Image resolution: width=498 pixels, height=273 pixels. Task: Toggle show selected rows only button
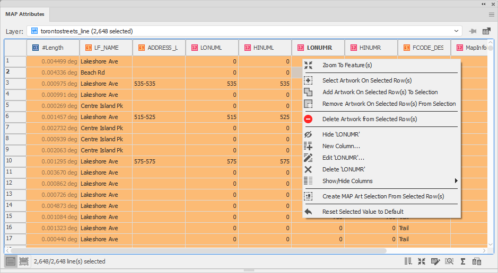tap(24, 261)
